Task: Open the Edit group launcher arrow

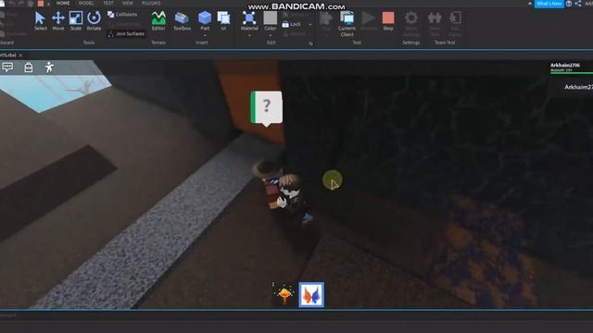Action: pos(311,43)
